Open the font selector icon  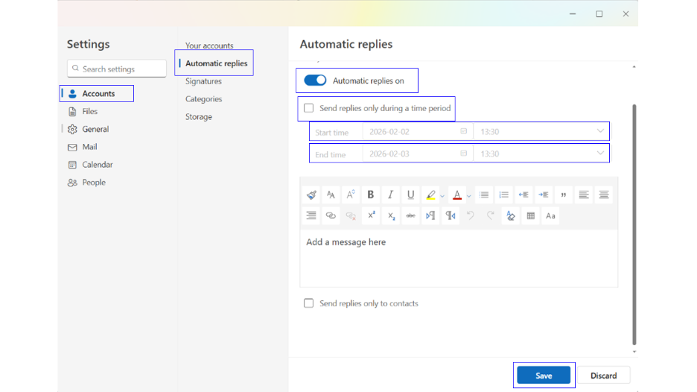[x=331, y=195]
